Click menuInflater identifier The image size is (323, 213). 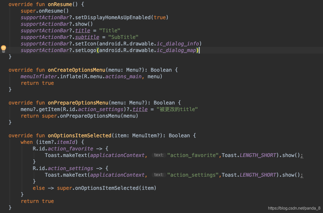(x=39, y=76)
